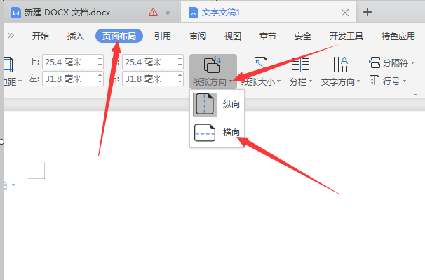Click the page margins icon at ribbon left
Screen dimensions: 425x280
point(8,65)
